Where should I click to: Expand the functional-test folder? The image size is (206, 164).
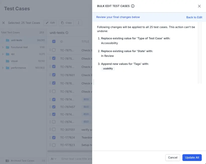[3, 47]
